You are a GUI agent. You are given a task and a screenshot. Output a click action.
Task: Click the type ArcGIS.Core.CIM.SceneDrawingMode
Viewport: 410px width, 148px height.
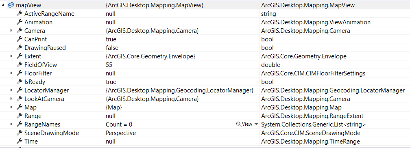point(311,133)
